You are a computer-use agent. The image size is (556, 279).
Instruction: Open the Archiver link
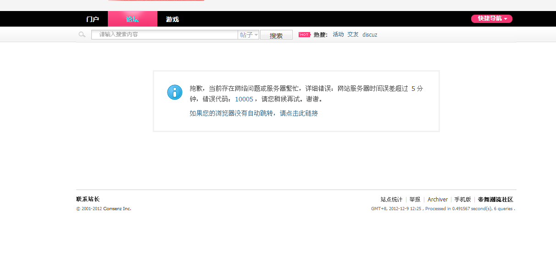click(438, 200)
